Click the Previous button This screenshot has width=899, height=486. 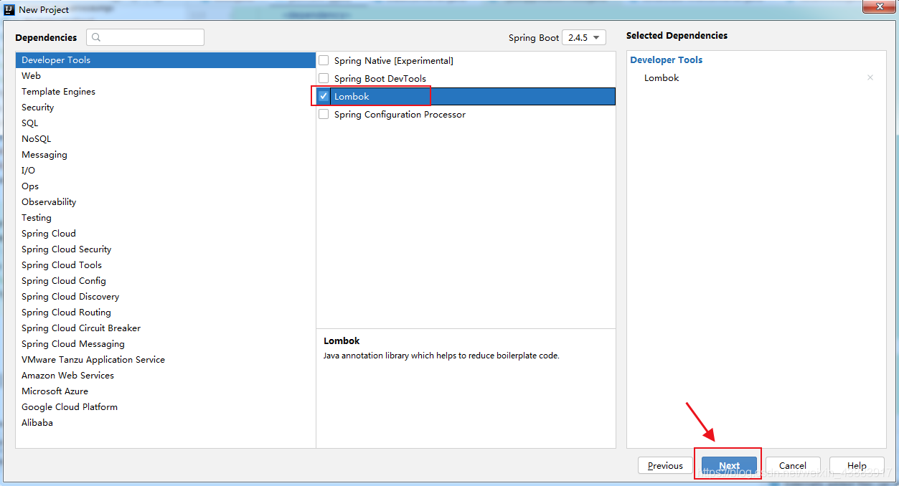(x=665, y=465)
